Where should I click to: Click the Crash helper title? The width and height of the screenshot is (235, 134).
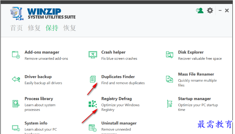tap(113, 52)
